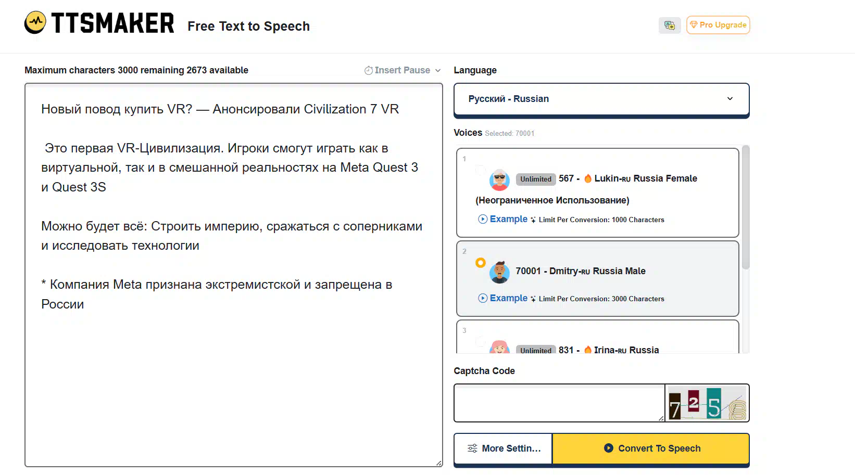Click '567 - Lukin-RU Russia Female' label
The width and height of the screenshot is (855, 475).
click(628, 178)
